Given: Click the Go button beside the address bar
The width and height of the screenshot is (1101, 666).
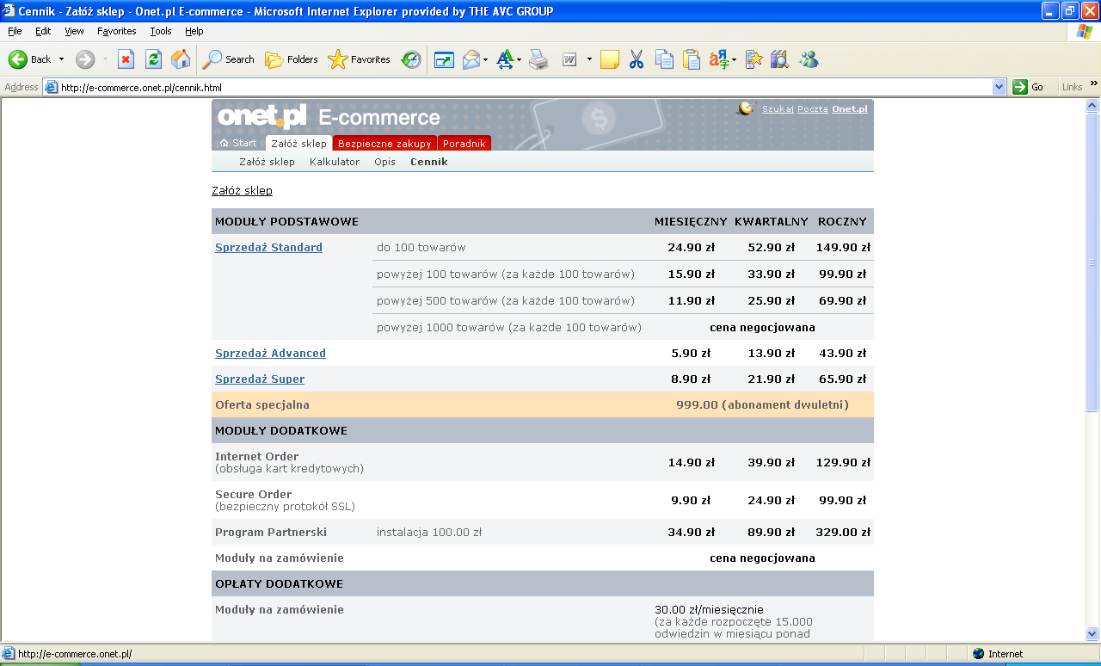Looking at the screenshot, I should [1029, 87].
